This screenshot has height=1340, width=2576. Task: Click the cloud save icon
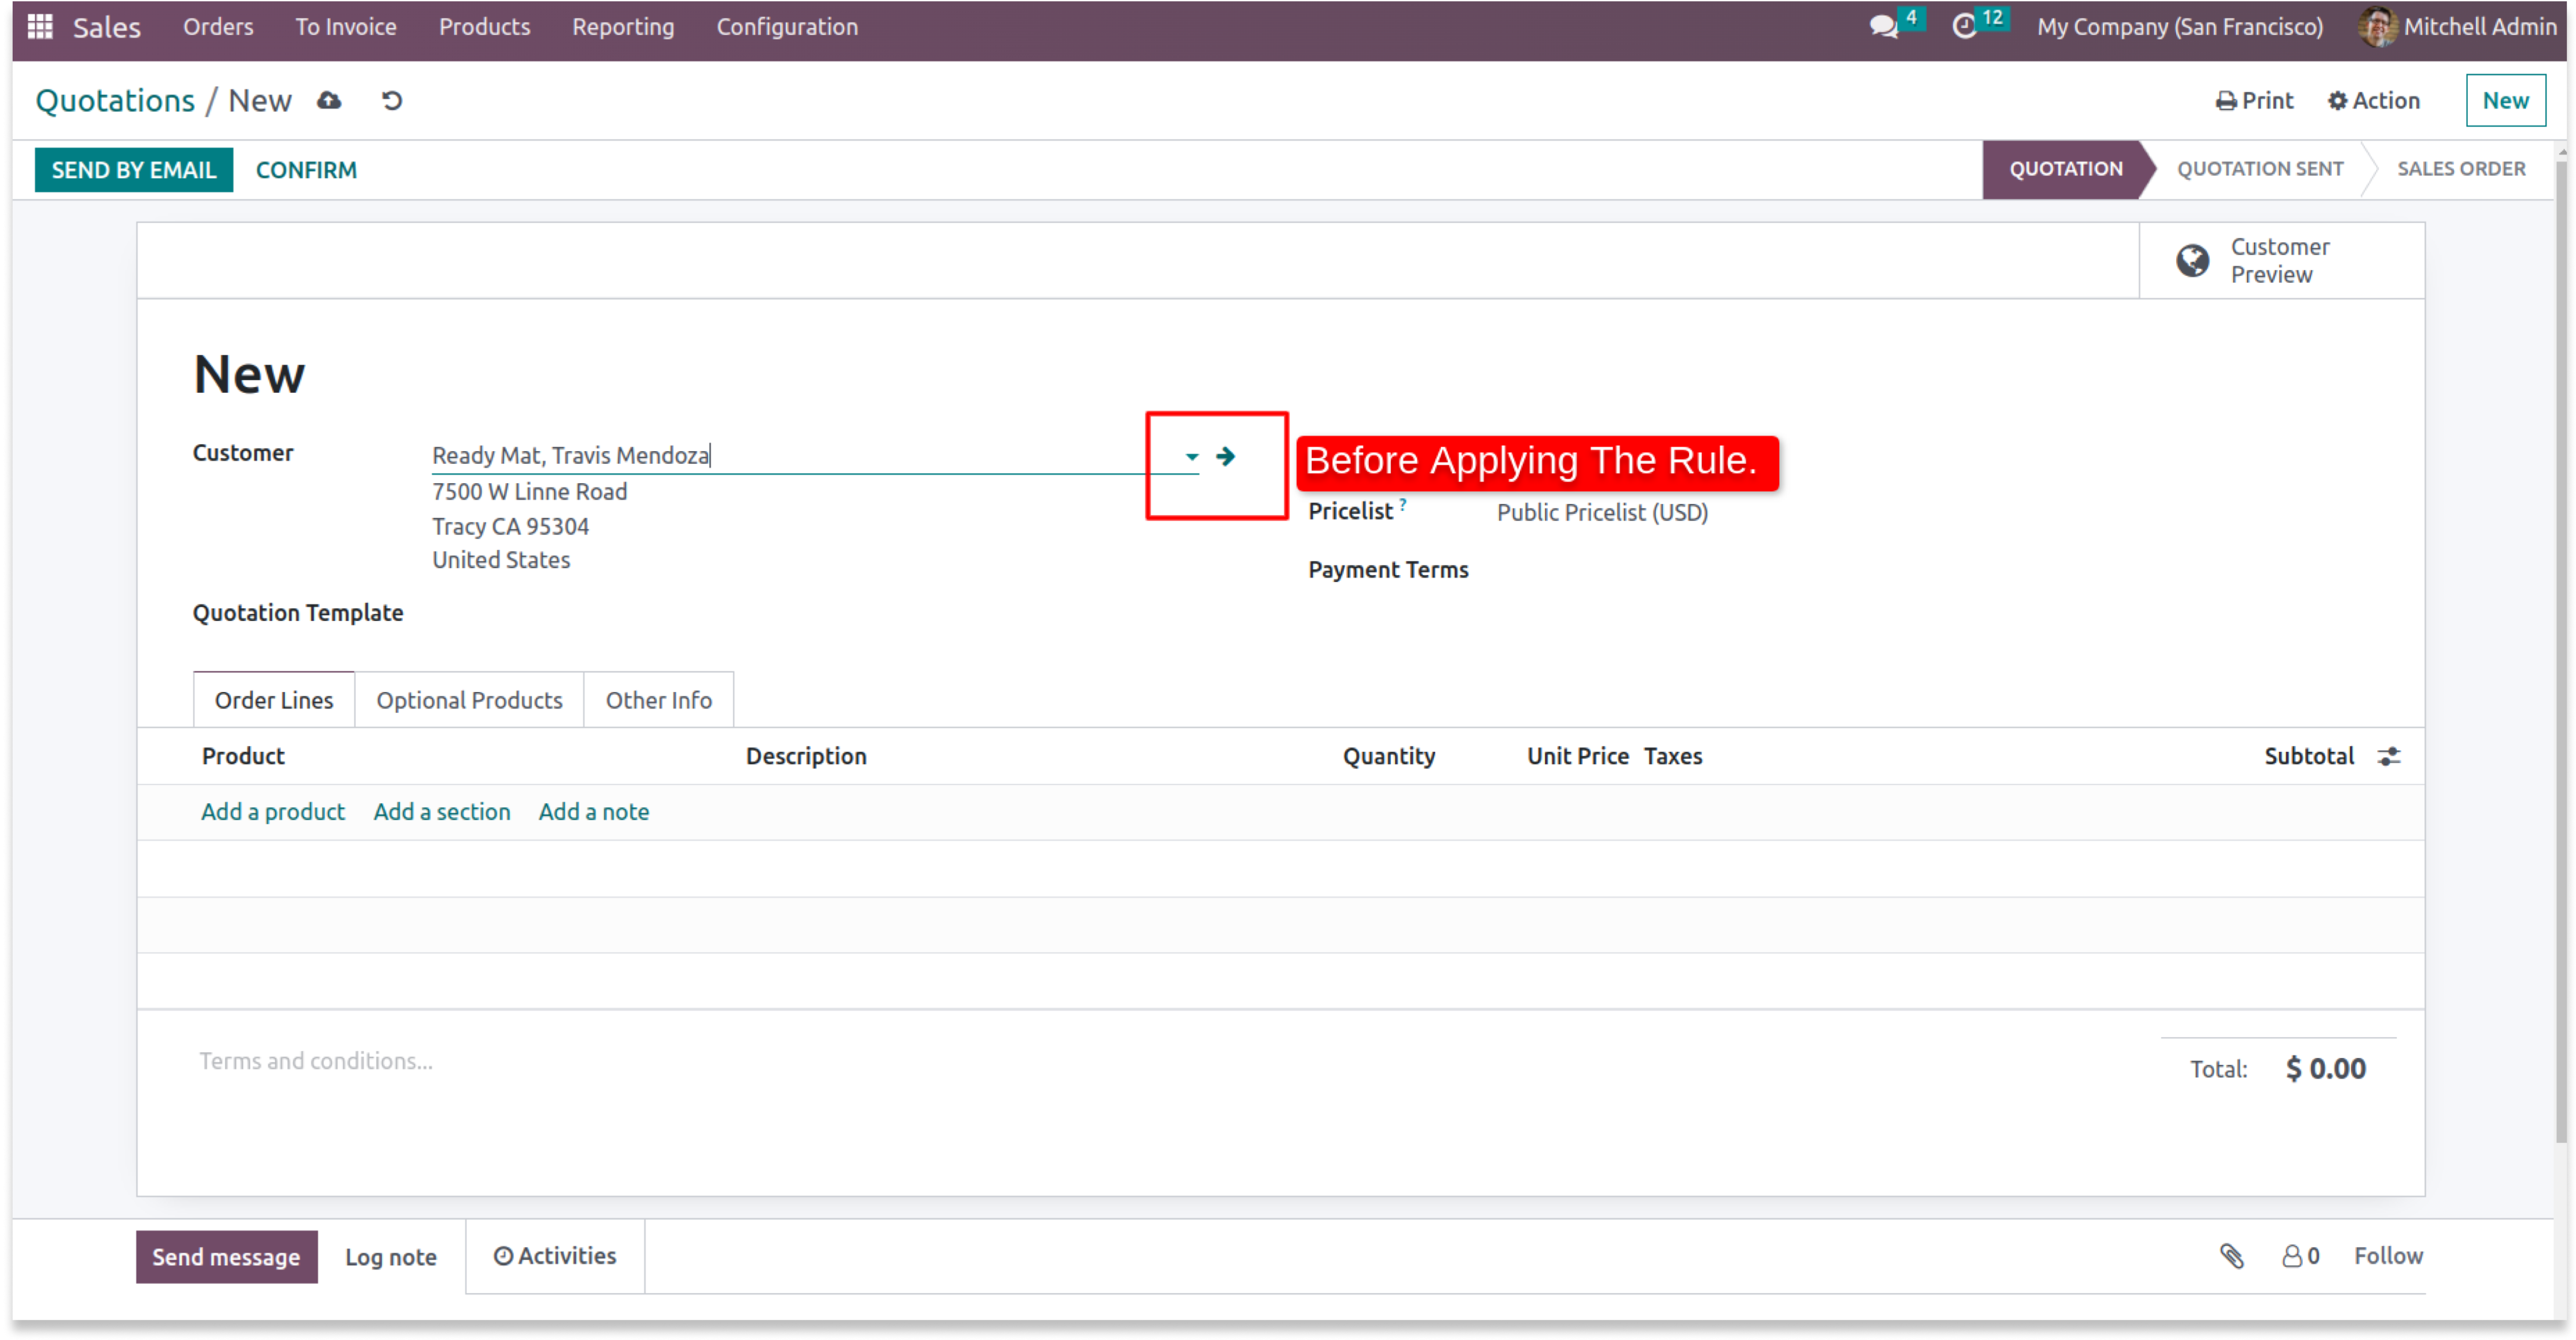329,101
